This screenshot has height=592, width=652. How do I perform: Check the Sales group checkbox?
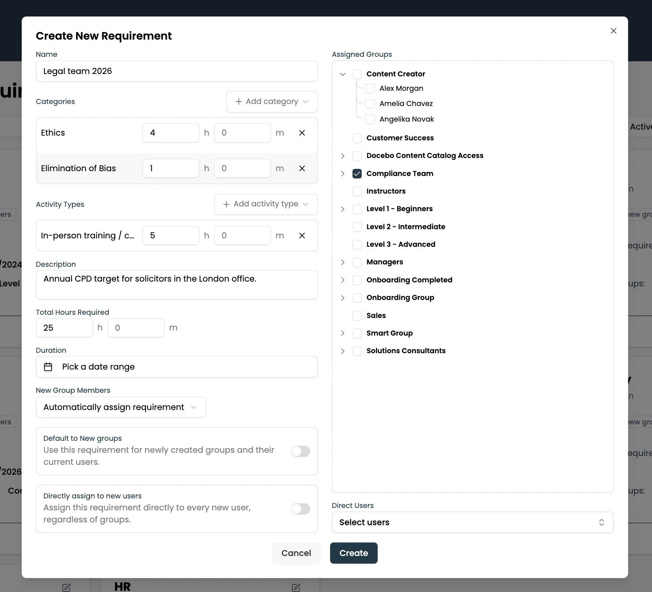pos(357,316)
